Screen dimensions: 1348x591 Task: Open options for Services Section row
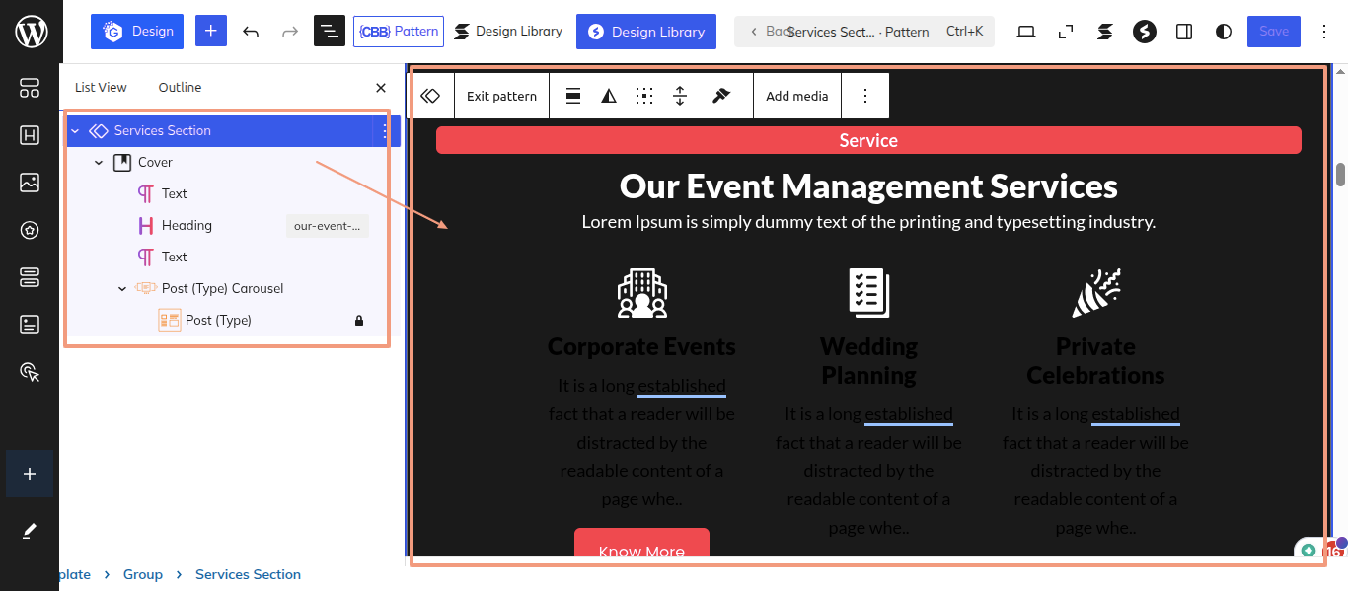point(386,130)
